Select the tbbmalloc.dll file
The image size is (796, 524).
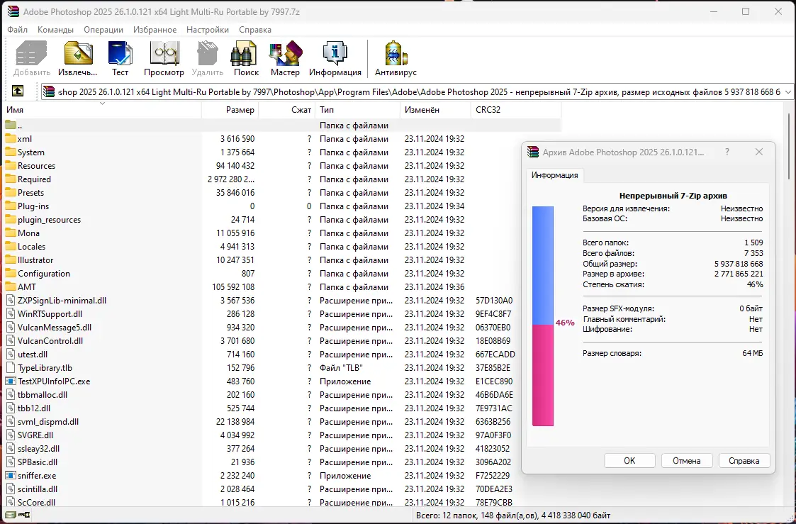282,394
